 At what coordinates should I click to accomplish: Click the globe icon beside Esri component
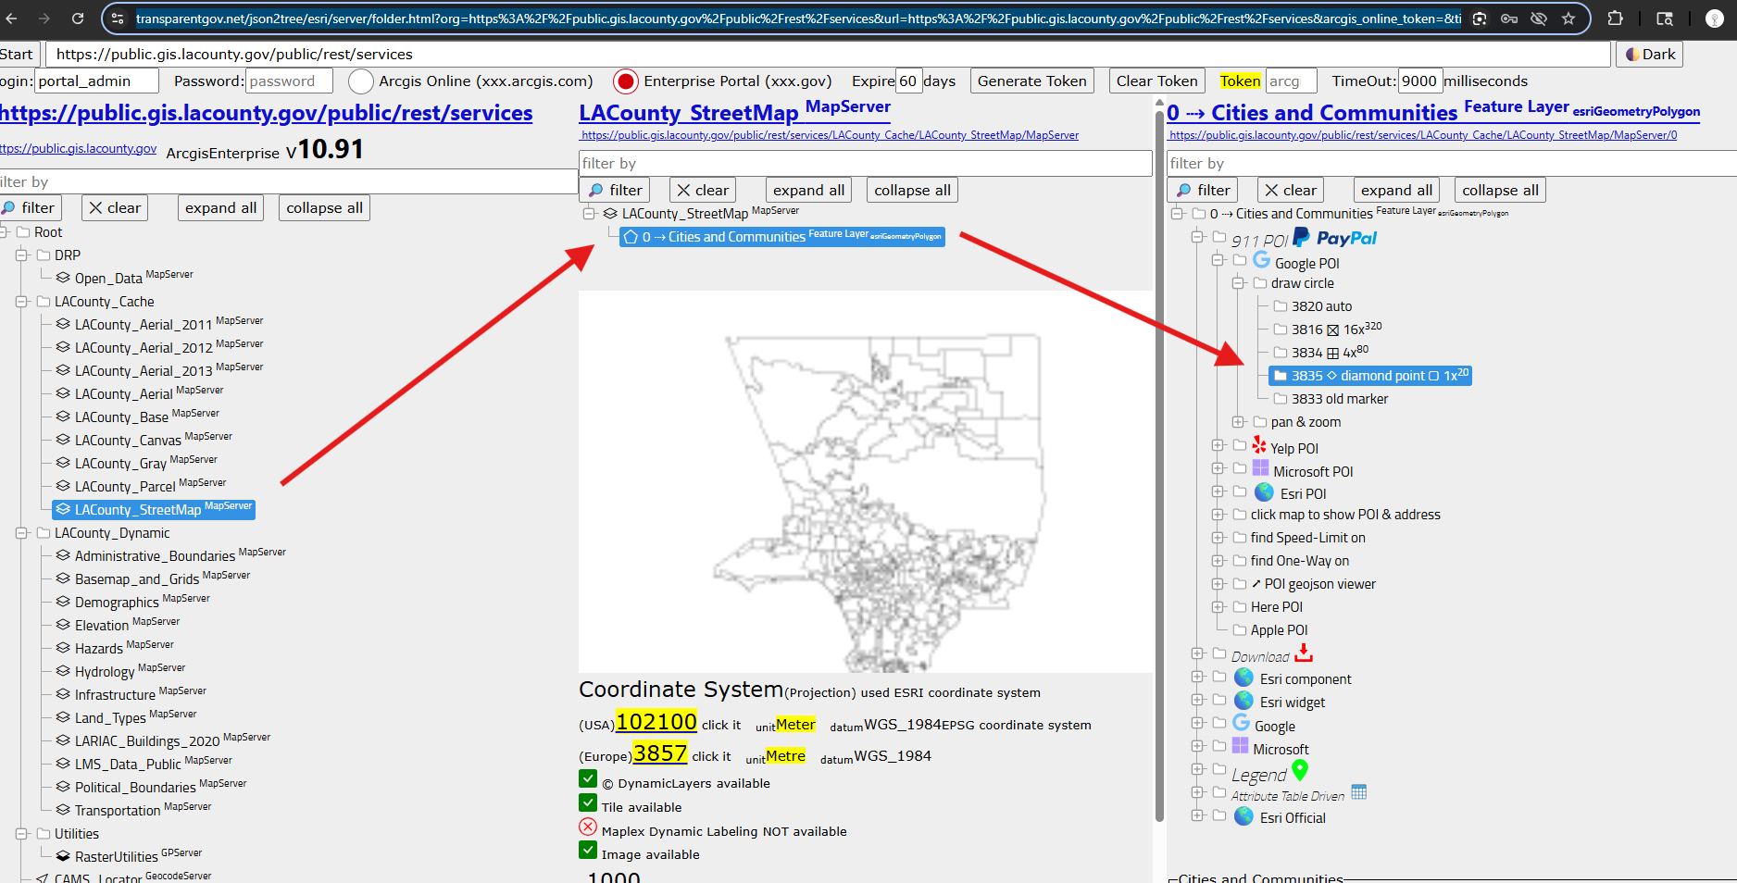pyautogui.click(x=1243, y=678)
